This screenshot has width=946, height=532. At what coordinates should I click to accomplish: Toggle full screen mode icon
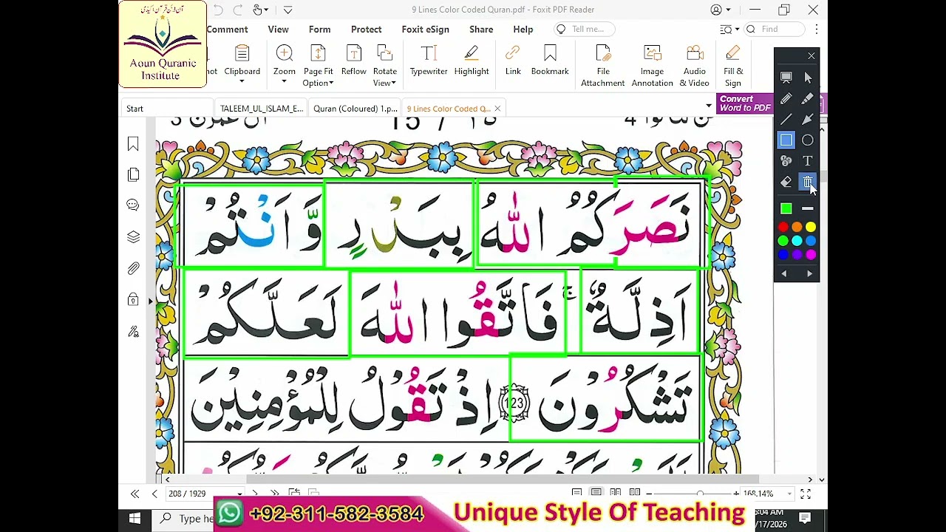806,494
